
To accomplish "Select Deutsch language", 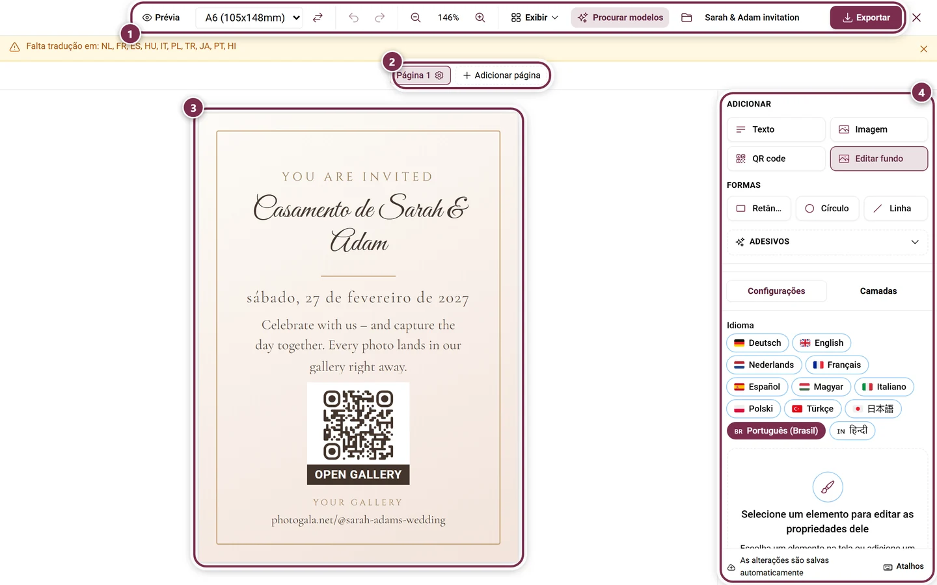I will 757,343.
